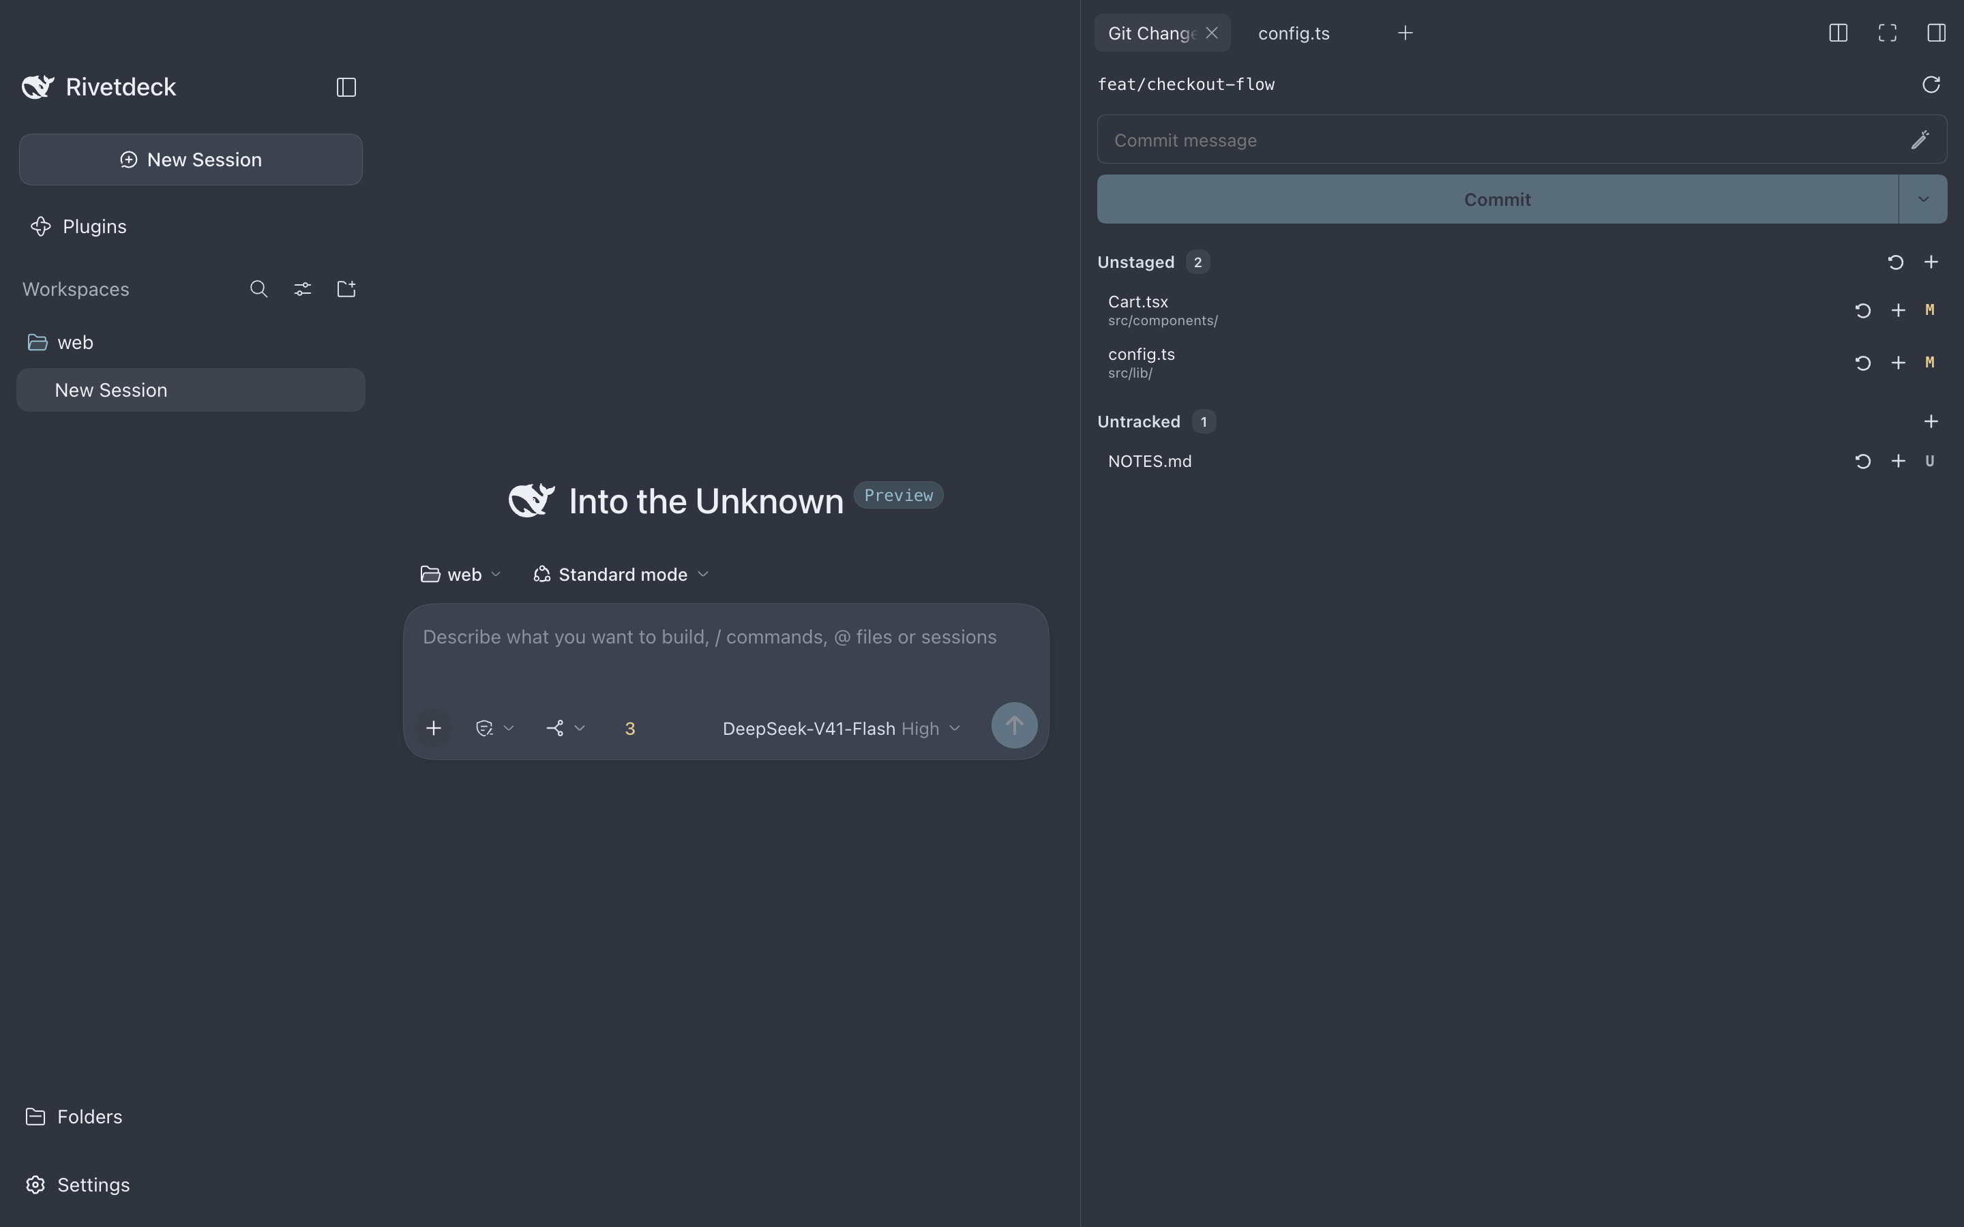Generate commit message with wand icon
This screenshot has width=1964, height=1227.
click(x=1920, y=140)
